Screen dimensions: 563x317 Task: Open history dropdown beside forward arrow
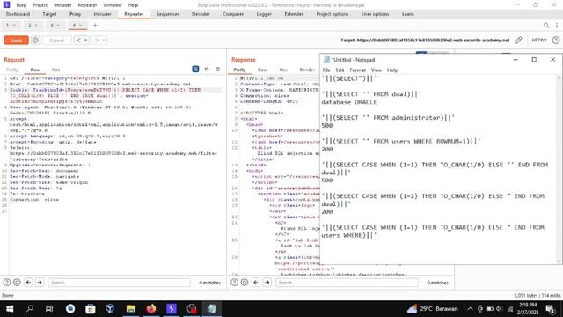tap(104, 41)
